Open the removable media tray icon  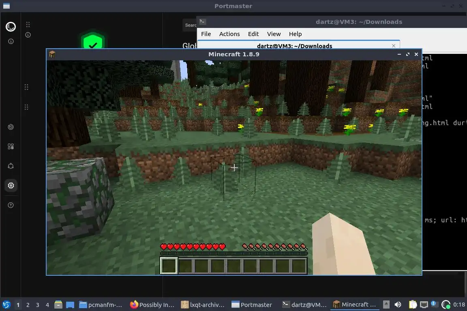point(386,305)
